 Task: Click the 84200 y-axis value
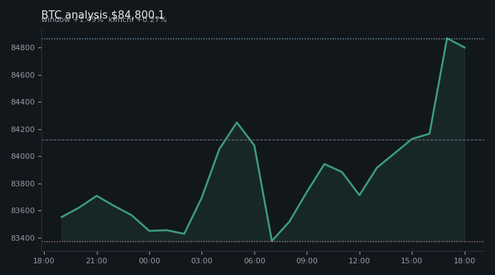23,129
